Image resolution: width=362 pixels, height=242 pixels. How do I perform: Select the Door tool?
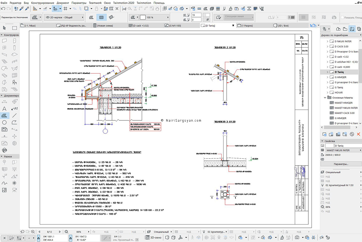click(x=14, y=41)
